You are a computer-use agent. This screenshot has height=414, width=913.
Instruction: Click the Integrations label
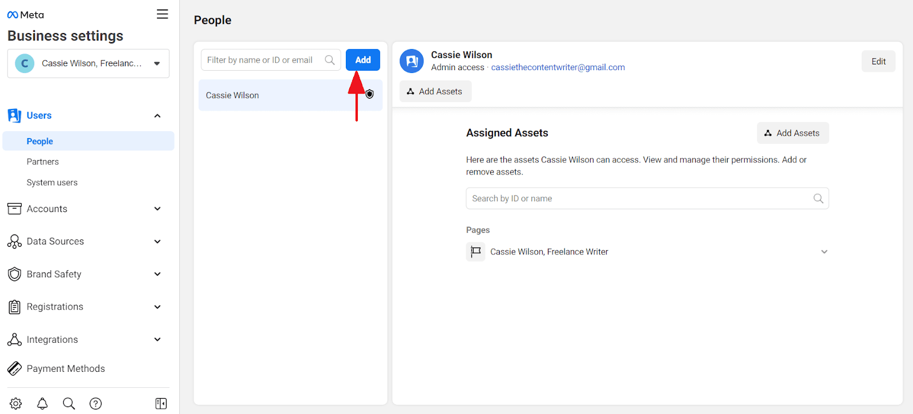pyautogui.click(x=52, y=339)
